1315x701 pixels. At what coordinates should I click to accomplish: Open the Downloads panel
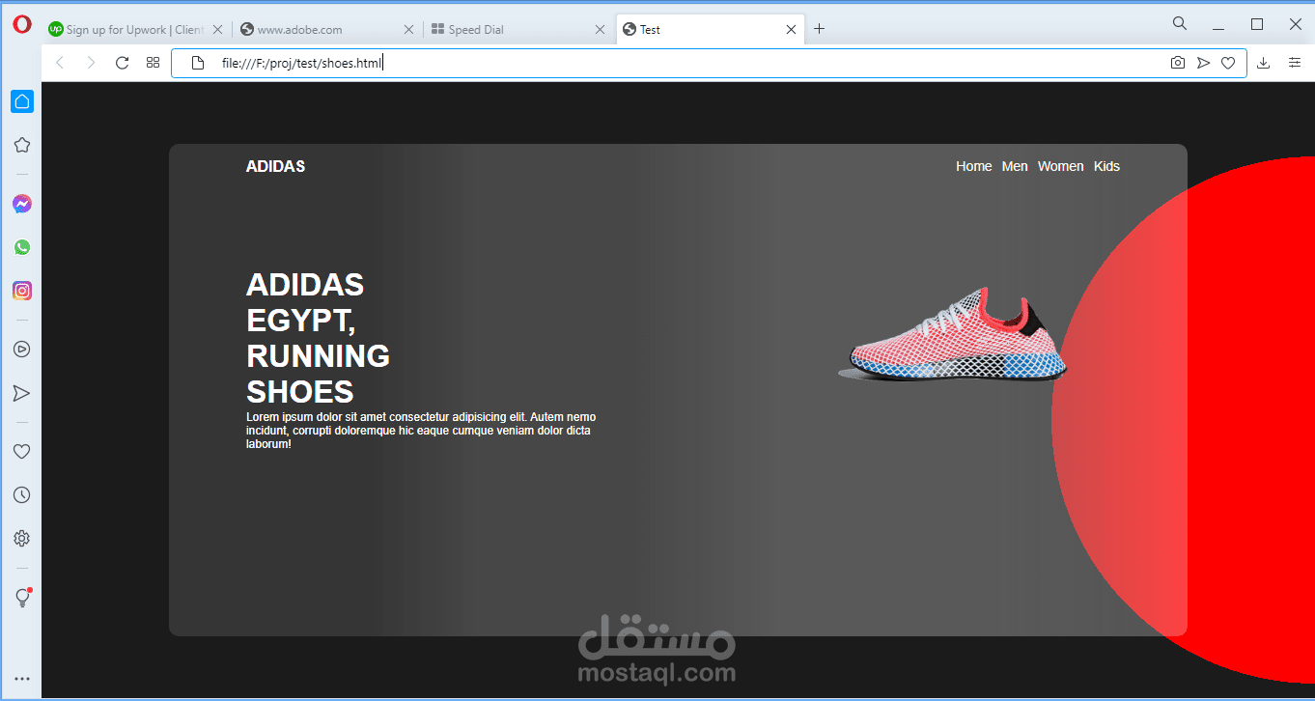click(1263, 62)
